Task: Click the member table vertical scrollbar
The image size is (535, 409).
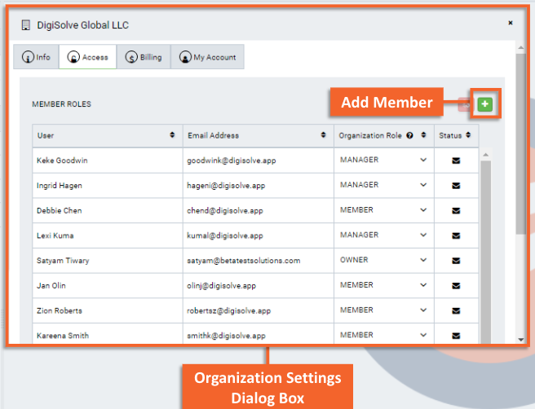Action: (486, 244)
